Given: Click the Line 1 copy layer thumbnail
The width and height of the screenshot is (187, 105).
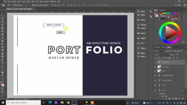Looking at the screenshot, I should [x=159, y=67].
